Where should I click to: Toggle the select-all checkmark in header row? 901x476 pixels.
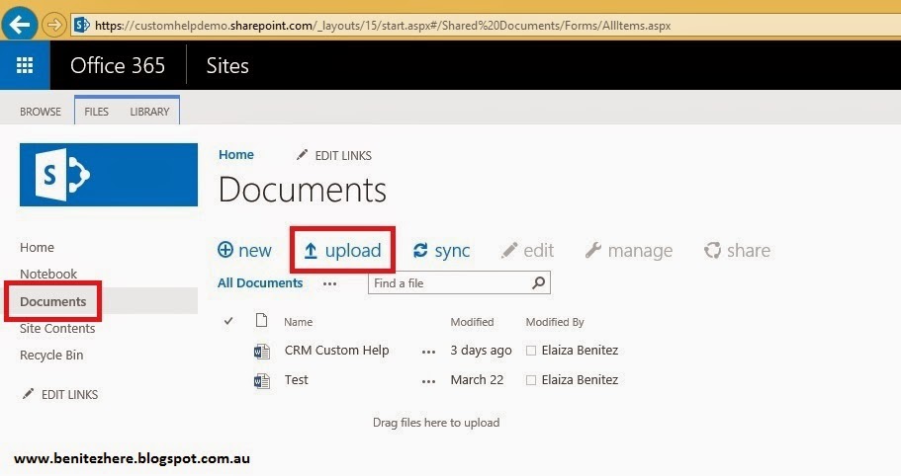click(228, 321)
